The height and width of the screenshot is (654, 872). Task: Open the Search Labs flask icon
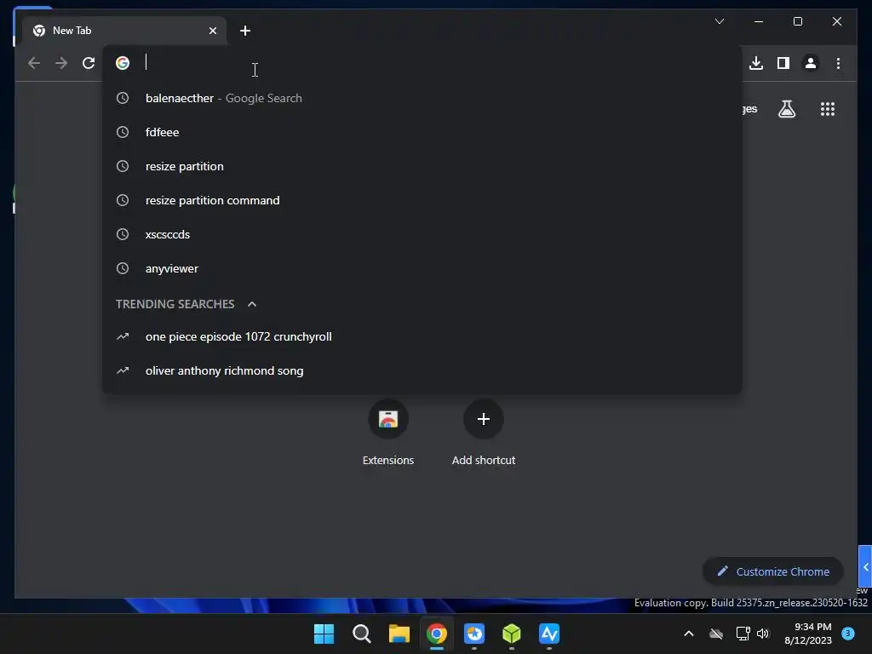pos(786,109)
